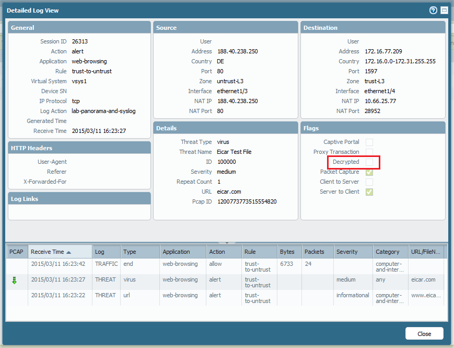Enable the Client to Server flag

[369, 182]
